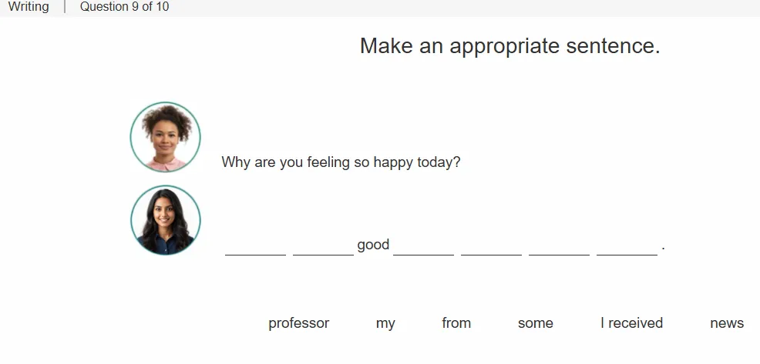This screenshot has height=364, width=760.
Task: Select the word tile "professor"
Action: click(298, 323)
